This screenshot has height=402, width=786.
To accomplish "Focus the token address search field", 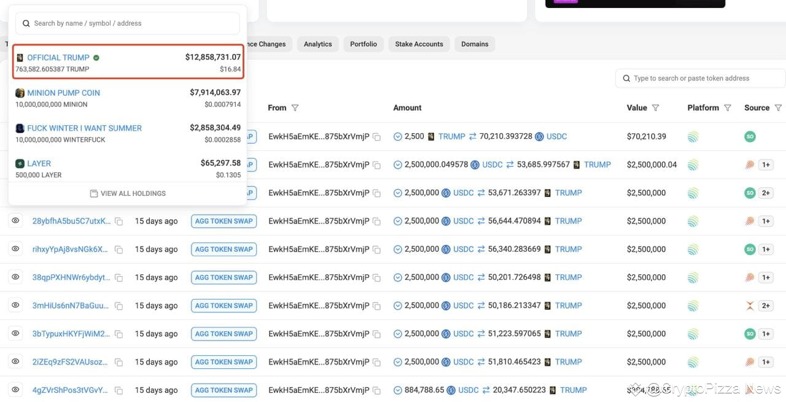I will pyautogui.click(x=701, y=79).
